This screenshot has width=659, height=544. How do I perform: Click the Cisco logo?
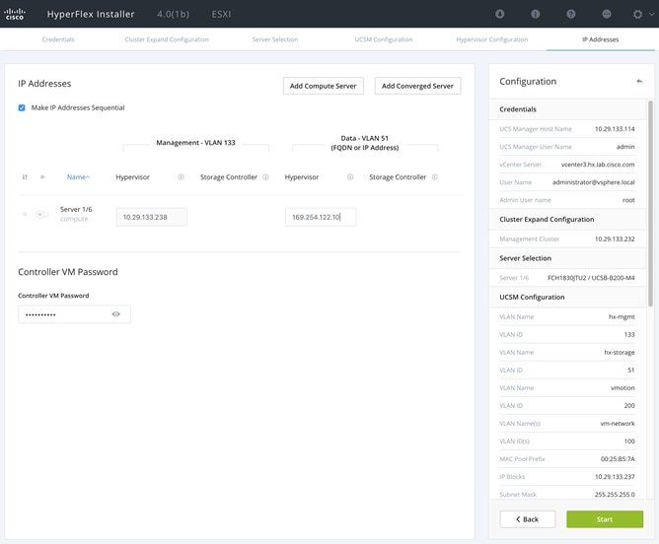click(15, 14)
